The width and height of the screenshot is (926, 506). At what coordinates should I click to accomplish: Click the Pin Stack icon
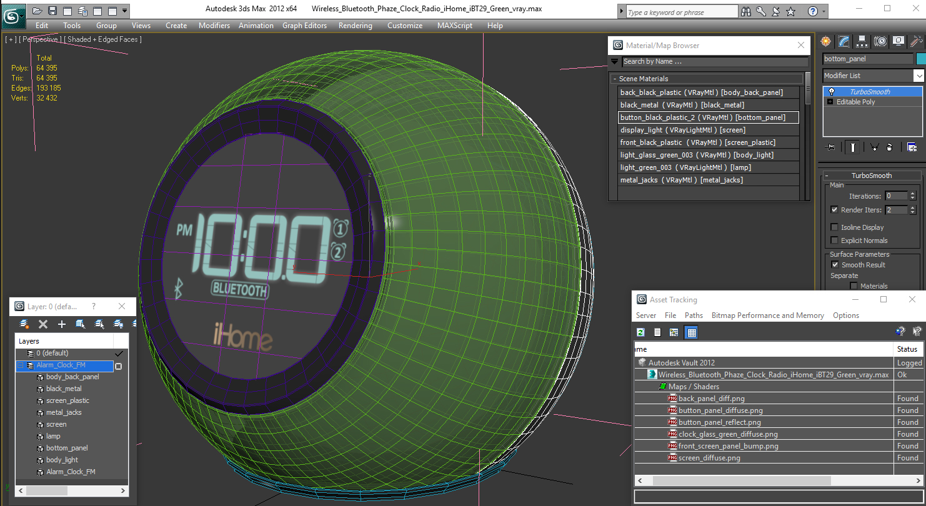830,147
